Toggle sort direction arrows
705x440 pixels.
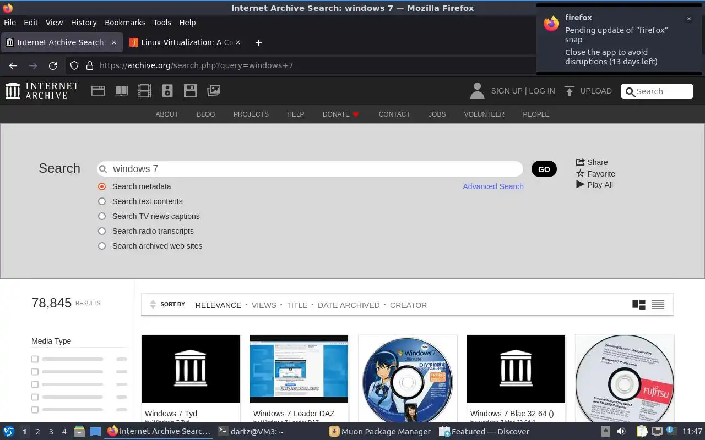[x=153, y=305]
